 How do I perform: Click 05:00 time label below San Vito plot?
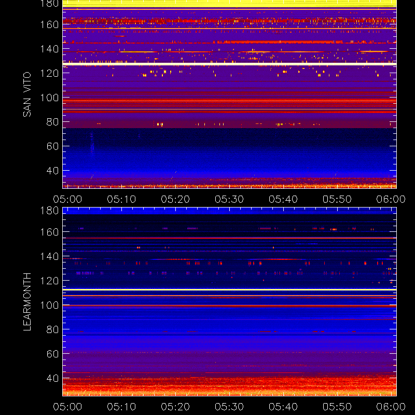pyautogui.click(x=67, y=199)
